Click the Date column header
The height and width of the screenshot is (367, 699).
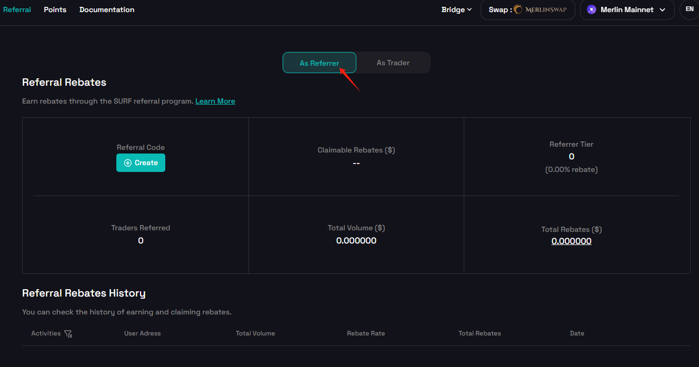[x=577, y=333]
